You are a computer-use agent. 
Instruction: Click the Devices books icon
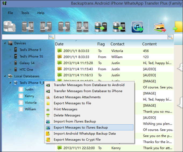click(x=10, y=43)
